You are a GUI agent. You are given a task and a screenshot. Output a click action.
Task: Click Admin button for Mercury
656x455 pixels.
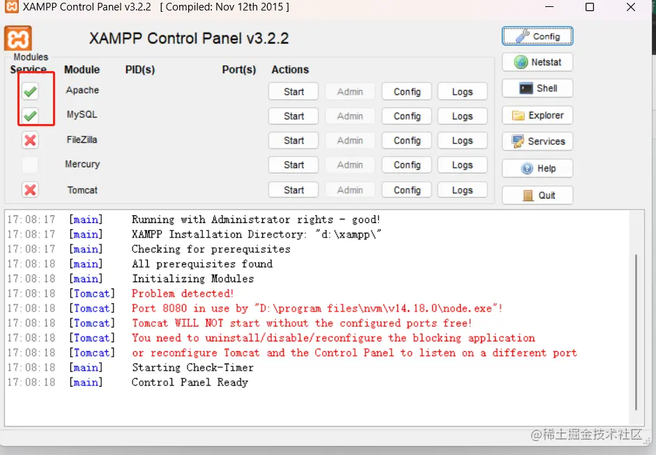pyautogui.click(x=350, y=164)
